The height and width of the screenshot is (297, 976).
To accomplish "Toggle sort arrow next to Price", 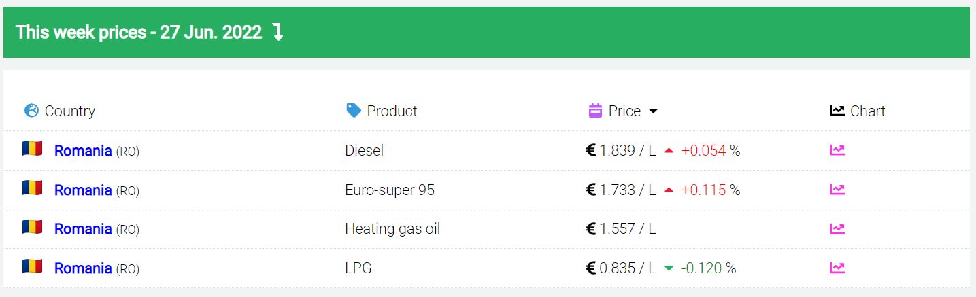I will pyautogui.click(x=653, y=111).
